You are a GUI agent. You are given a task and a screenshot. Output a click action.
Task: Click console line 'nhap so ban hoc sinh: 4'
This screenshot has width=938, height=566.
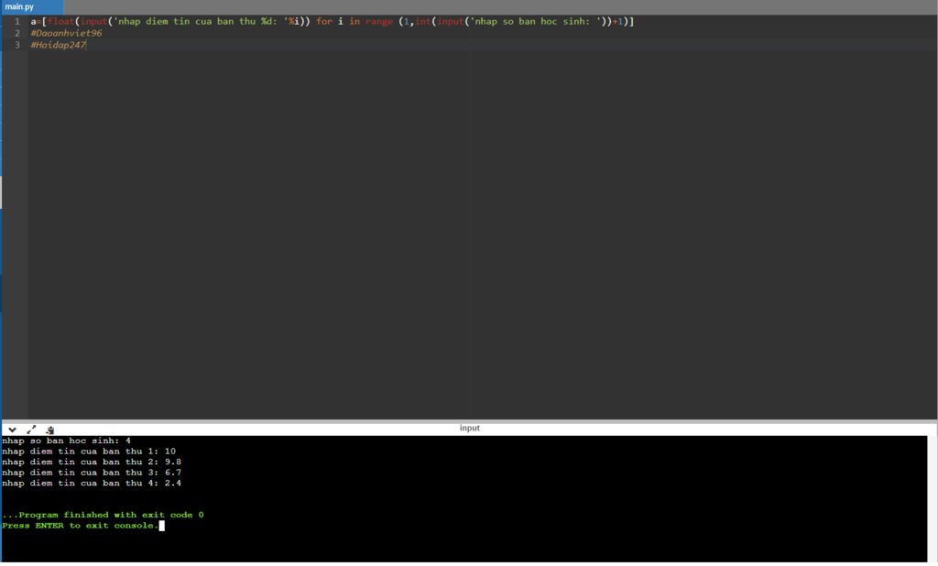click(x=66, y=441)
